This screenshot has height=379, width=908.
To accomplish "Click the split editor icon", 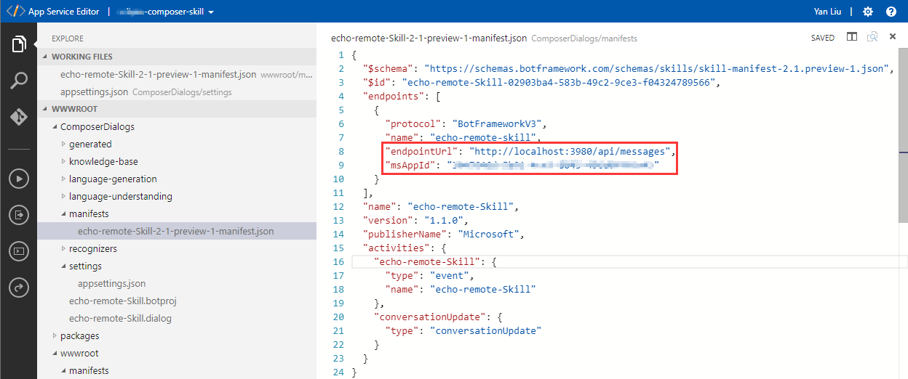I will (x=851, y=37).
